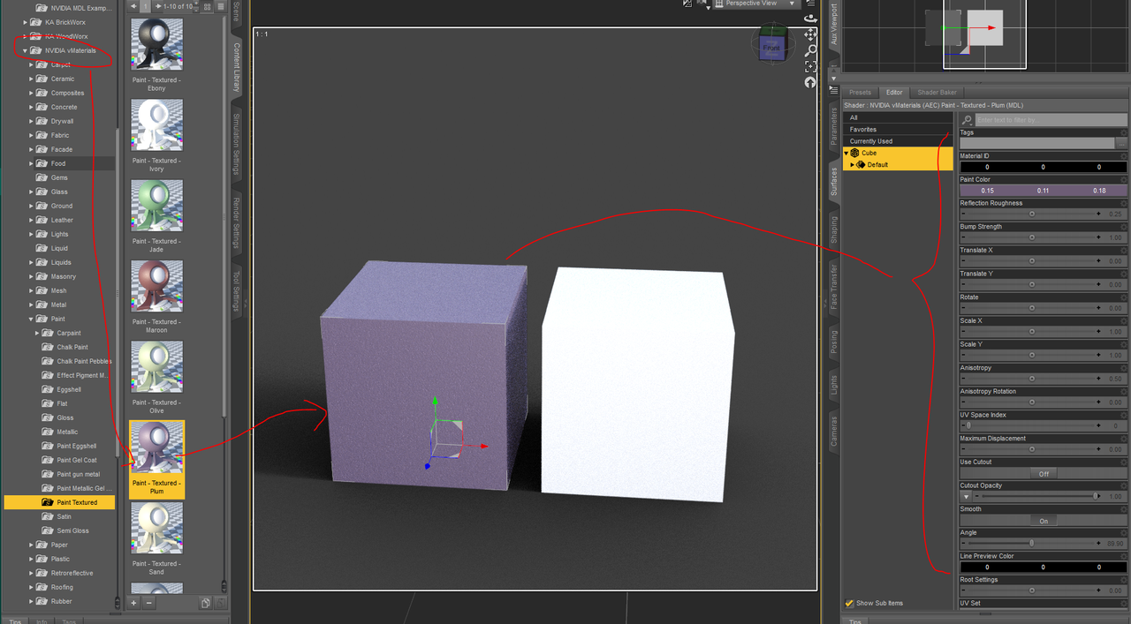Collapse the Cube surfaces node

coord(846,153)
